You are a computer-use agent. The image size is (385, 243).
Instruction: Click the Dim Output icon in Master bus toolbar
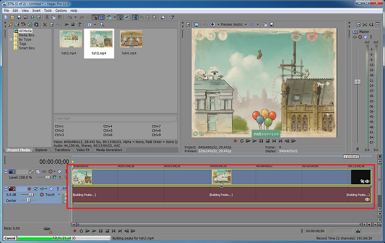pyautogui.click(x=371, y=24)
